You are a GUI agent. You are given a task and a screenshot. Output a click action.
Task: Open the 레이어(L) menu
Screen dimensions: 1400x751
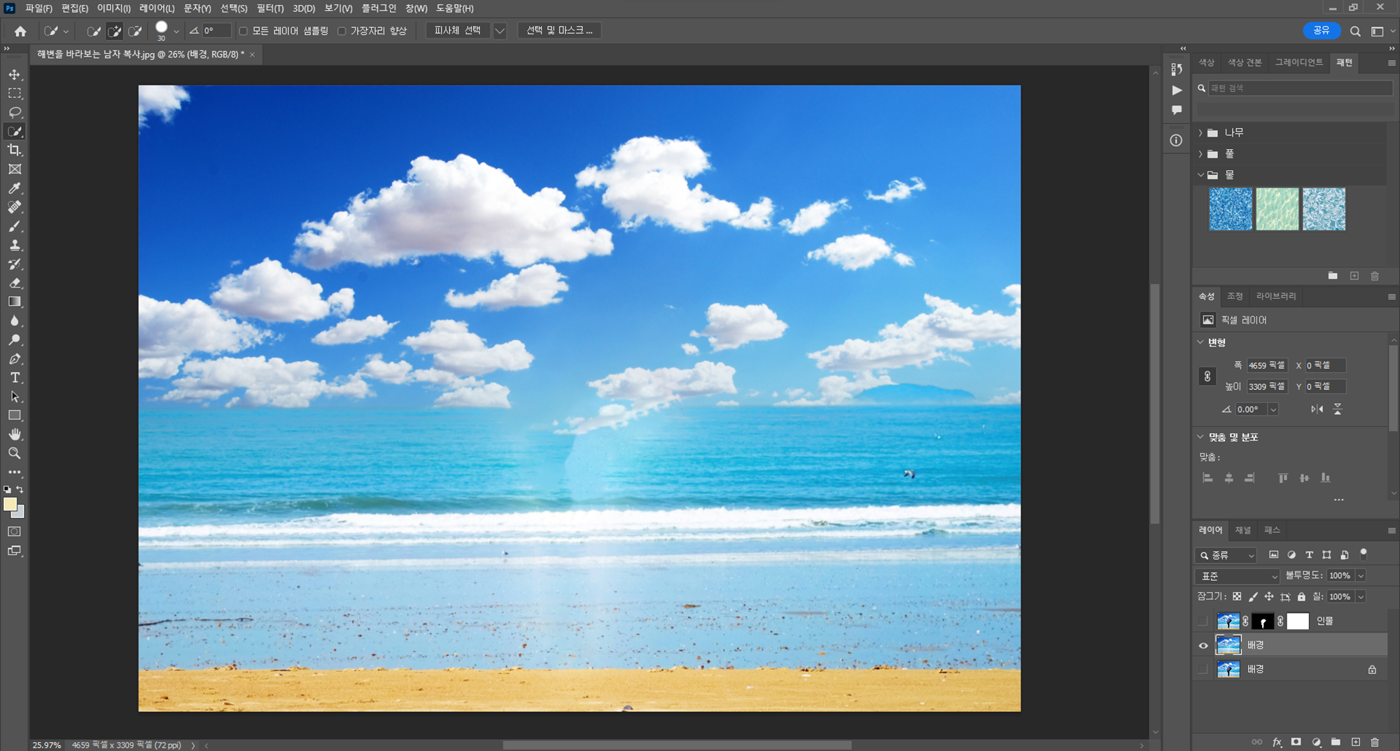[157, 8]
